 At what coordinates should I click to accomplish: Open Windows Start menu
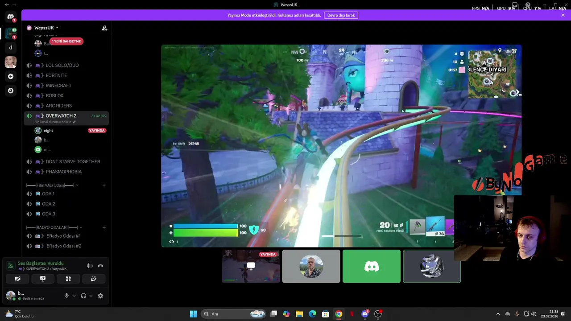click(193, 314)
